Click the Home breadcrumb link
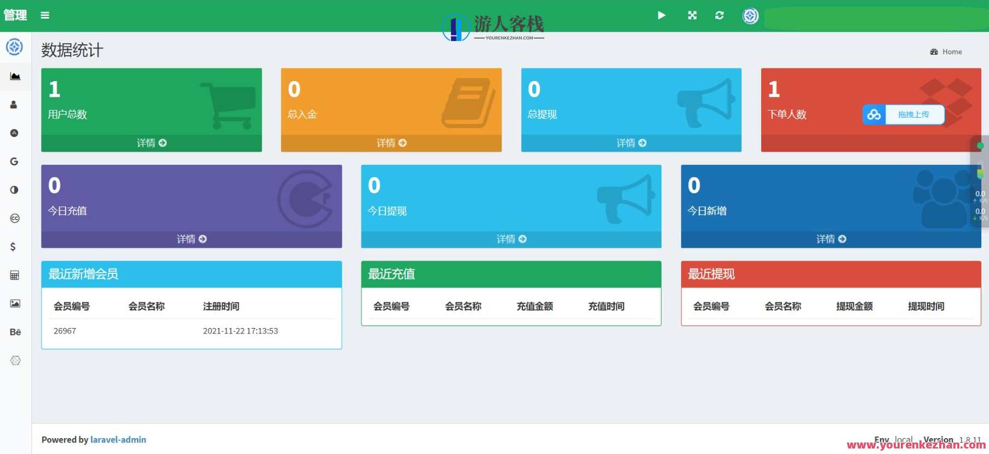Viewport: 989px width, 454px height. [951, 51]
